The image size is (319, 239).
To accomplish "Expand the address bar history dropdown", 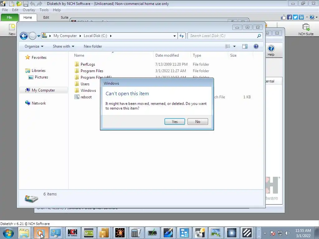I will (x=174, y=36).
